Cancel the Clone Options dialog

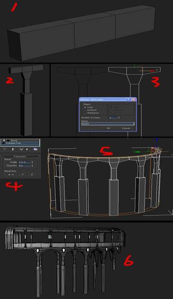(x=126, y=128)
